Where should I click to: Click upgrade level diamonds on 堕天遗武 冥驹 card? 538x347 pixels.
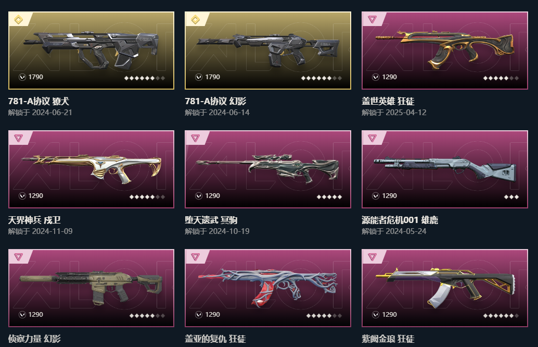(329, 197)
